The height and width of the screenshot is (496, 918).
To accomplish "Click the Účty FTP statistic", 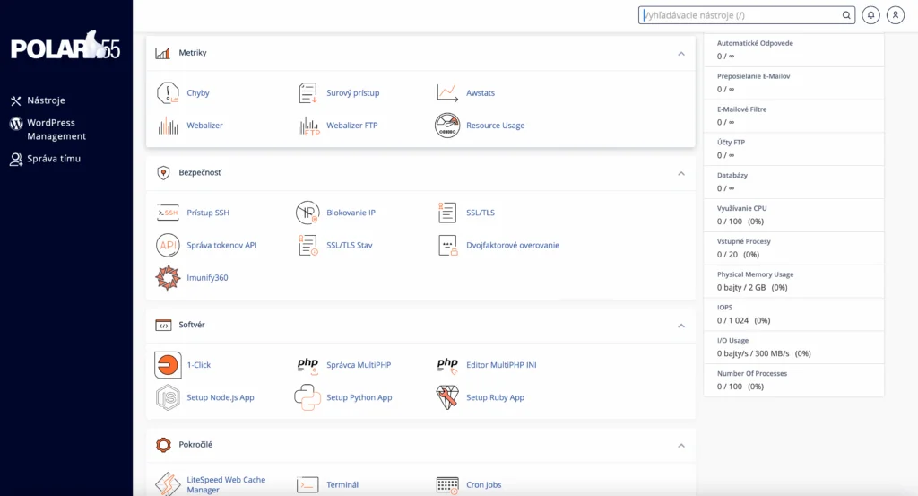I will click(793, 149).
